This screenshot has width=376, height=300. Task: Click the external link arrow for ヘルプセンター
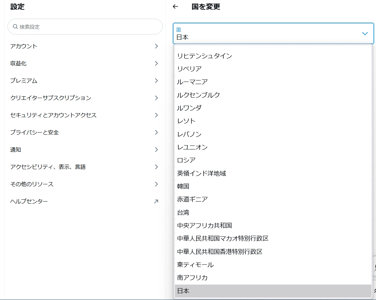pyautogui.click(x=156, y=202)
